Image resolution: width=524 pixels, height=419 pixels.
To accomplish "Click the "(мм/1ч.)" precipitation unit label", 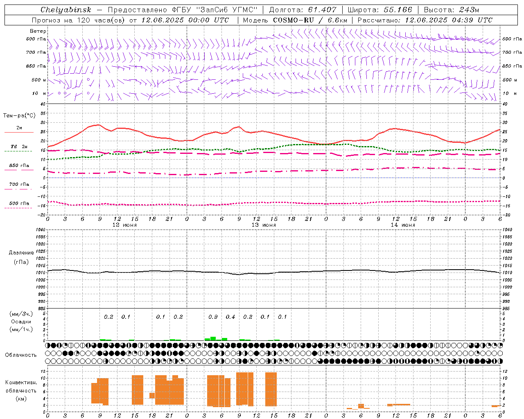I will click(21, 329).
